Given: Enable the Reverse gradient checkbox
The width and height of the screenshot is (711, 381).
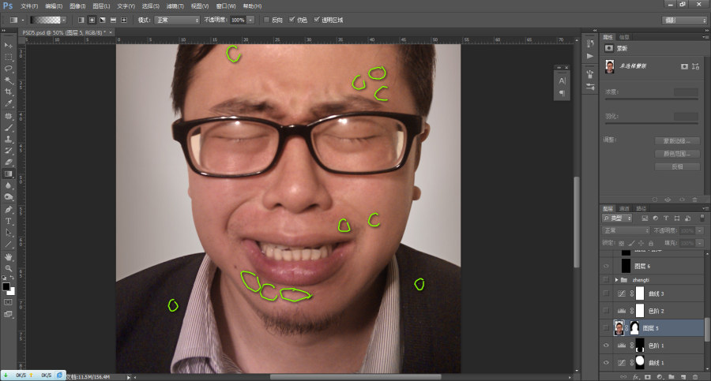Looking at the screenshot, I should (267, 20).
